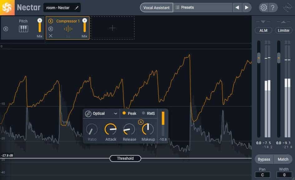Select RMS detection mode

pos(148,113)
